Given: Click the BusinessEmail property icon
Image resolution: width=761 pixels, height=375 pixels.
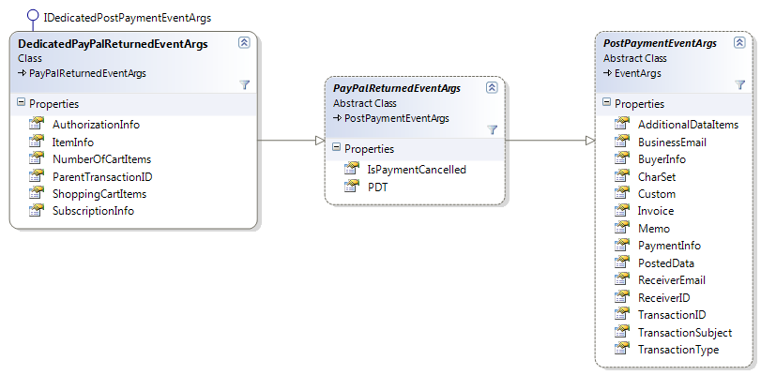Looking at the screenshot, I should pos(622,142).
